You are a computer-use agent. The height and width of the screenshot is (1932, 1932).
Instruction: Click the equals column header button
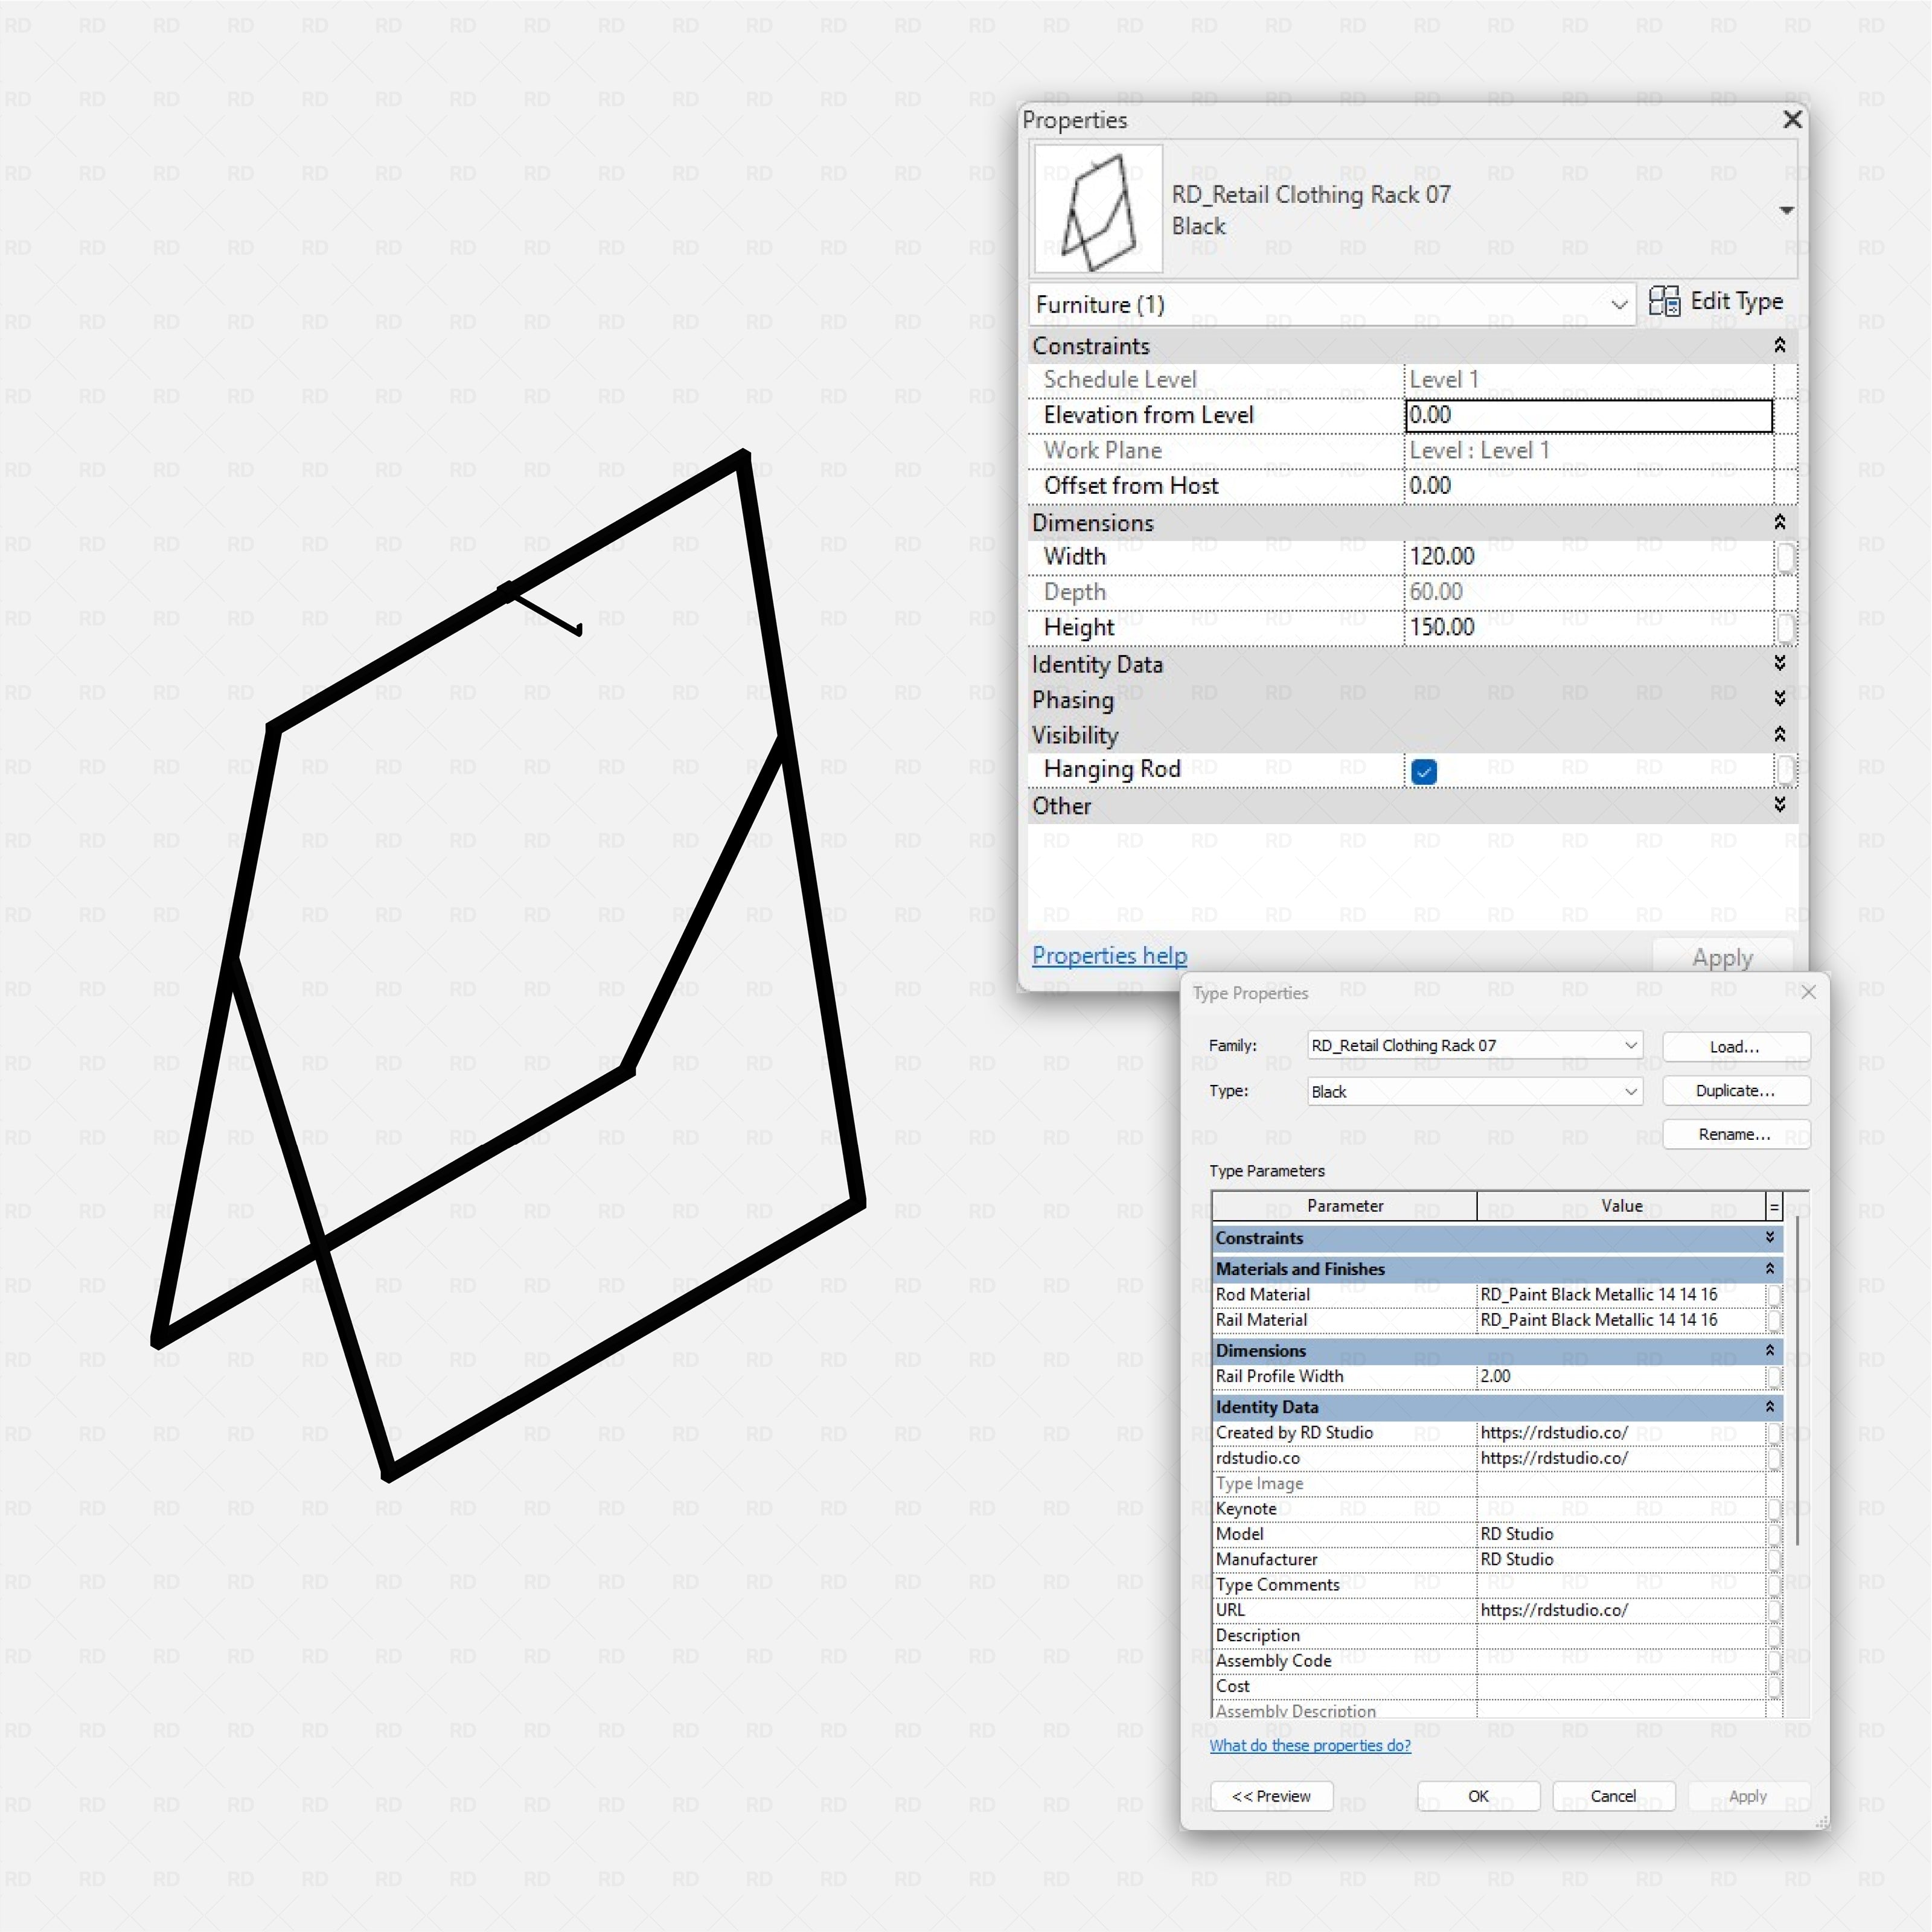[x=1774, y=1207]
